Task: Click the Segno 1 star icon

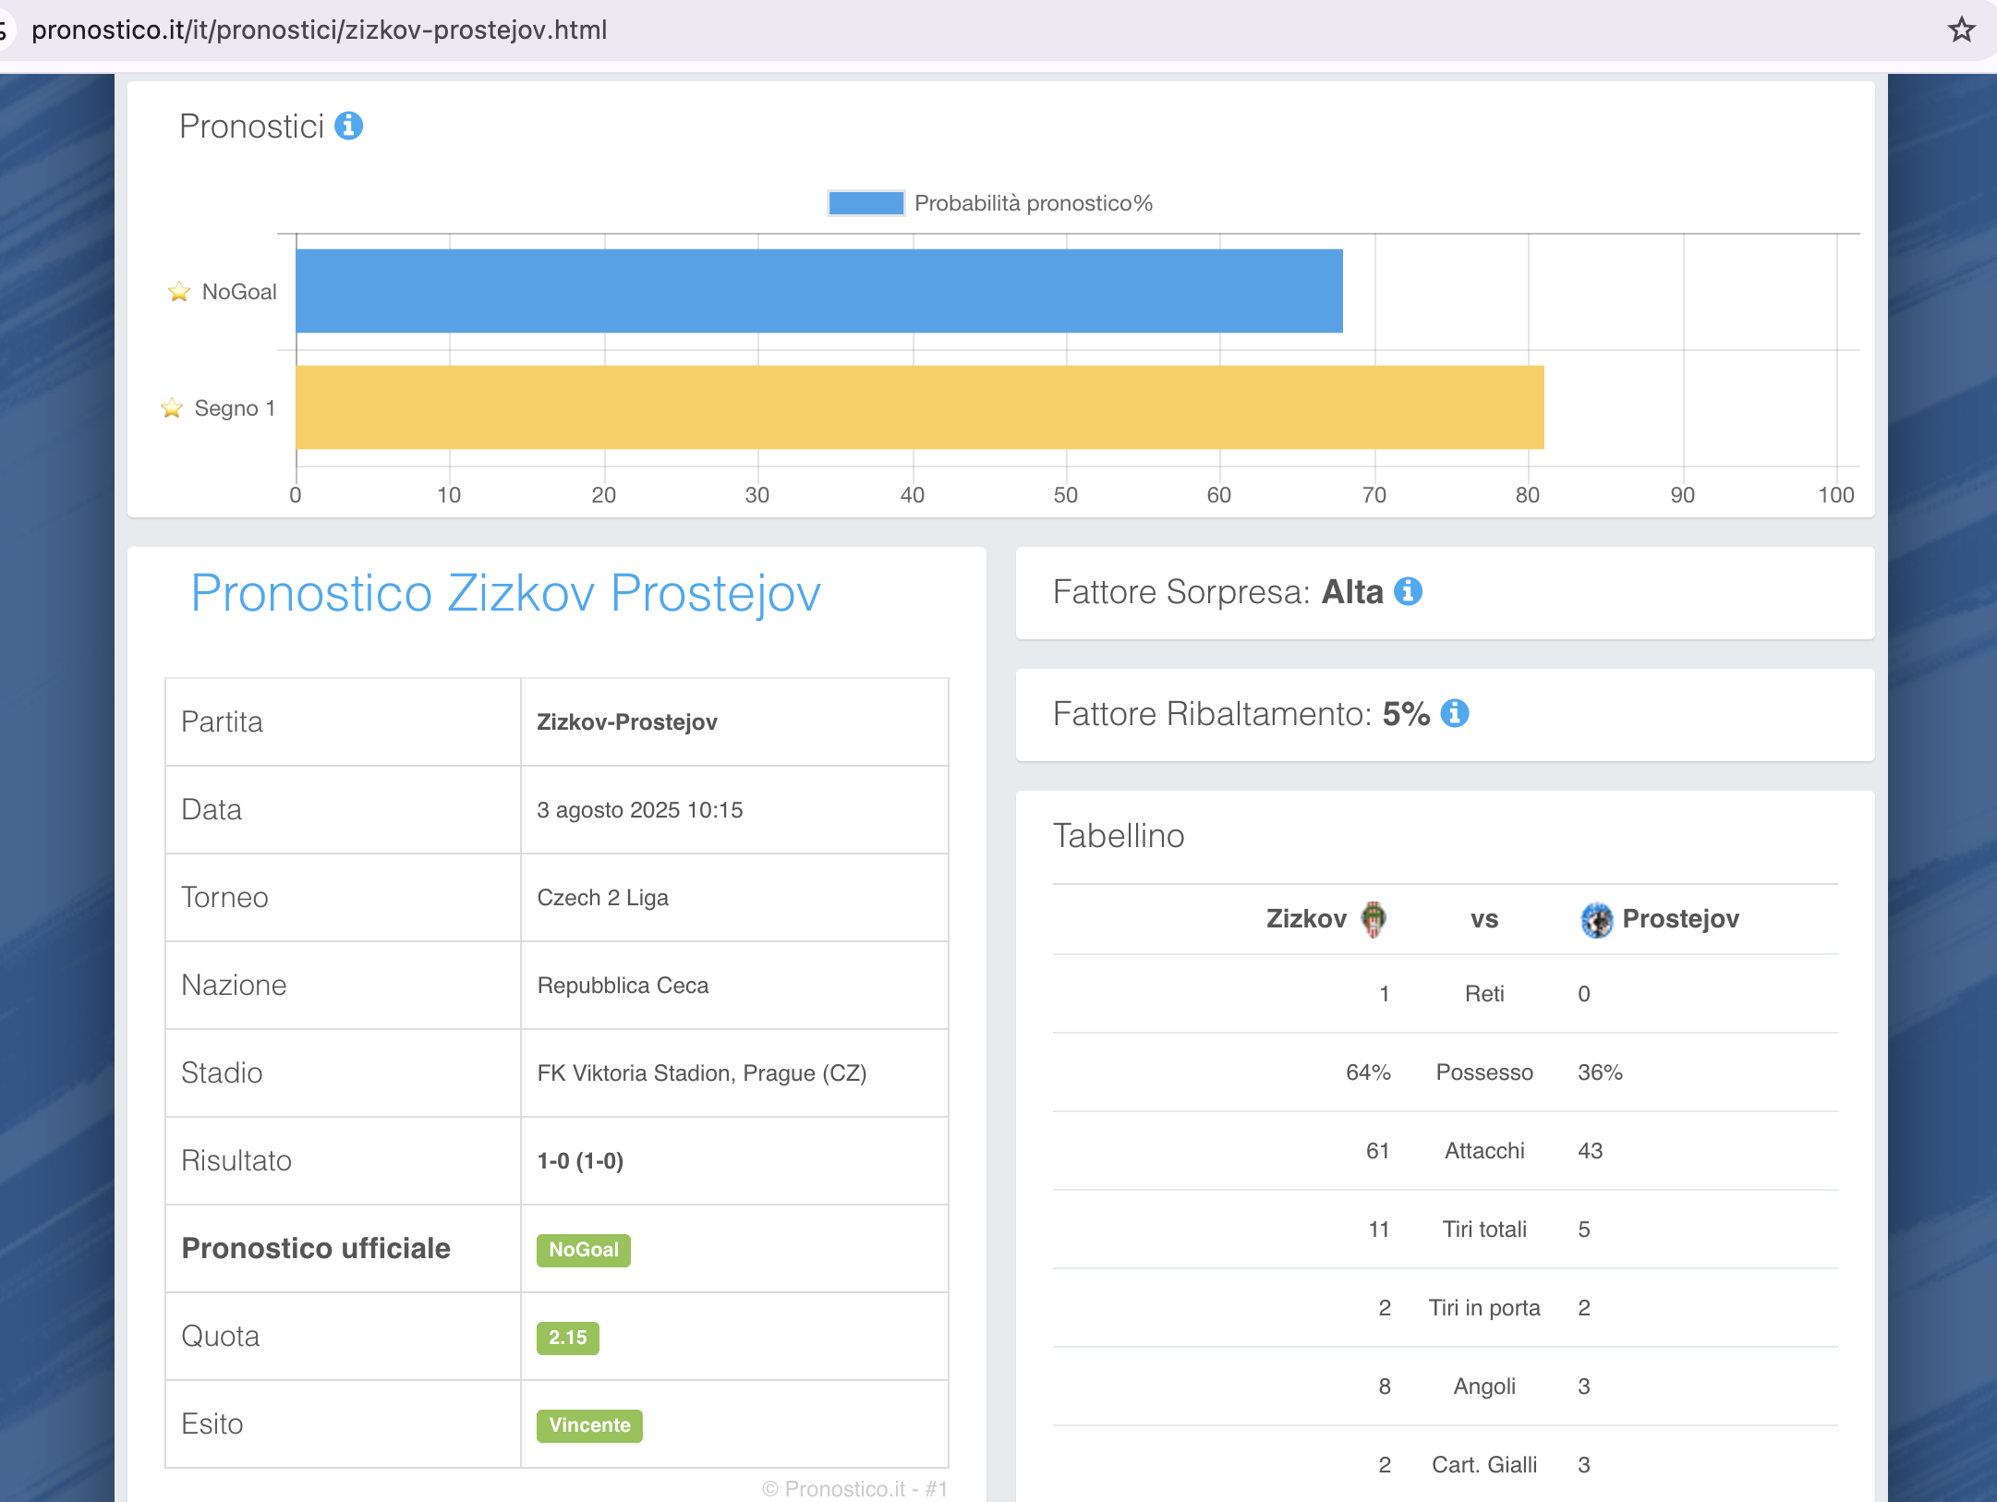Action: tap(172, 408)
